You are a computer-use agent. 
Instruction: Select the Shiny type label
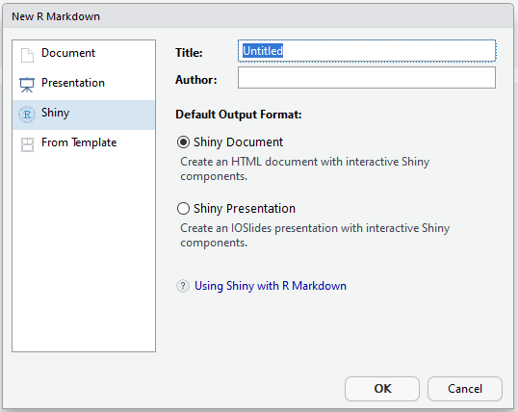click(x=55, y=113)
